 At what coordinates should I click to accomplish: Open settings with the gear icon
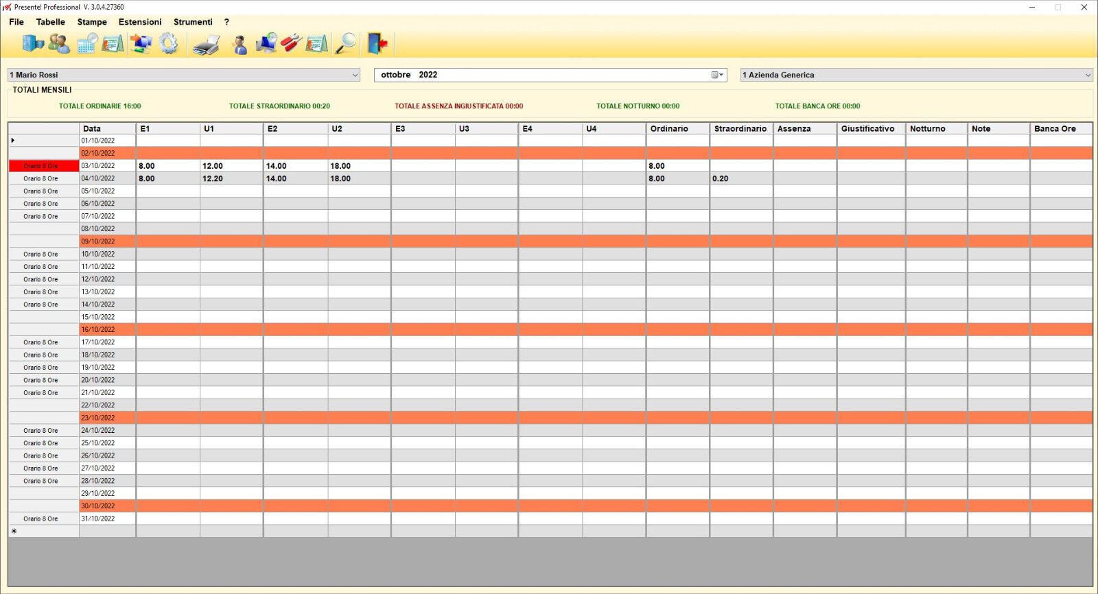click(x=169, y=44)
